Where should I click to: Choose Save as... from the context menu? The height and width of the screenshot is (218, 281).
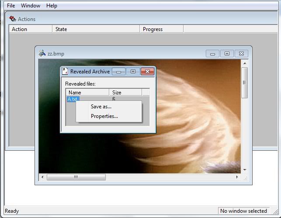click(x=101, y=107)
